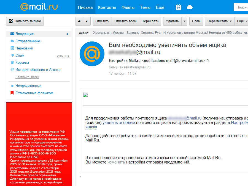Open the Спам folder
Viewport: 248px width, 186px height.
click(20, 55)
